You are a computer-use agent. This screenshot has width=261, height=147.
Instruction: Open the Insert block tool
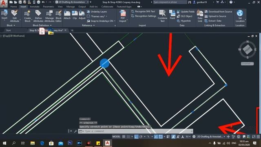pyautogui.click(x=4, y=15)
